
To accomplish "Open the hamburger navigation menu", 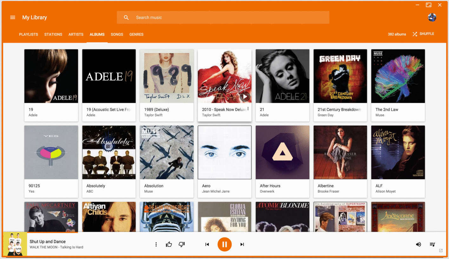I will [x=13, y=17].
